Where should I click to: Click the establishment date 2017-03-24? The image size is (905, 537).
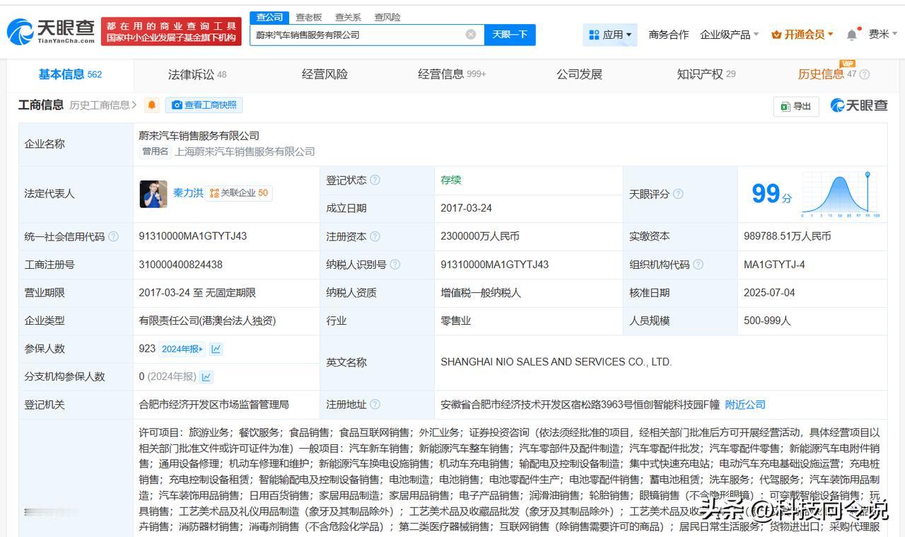pos(466,208)
